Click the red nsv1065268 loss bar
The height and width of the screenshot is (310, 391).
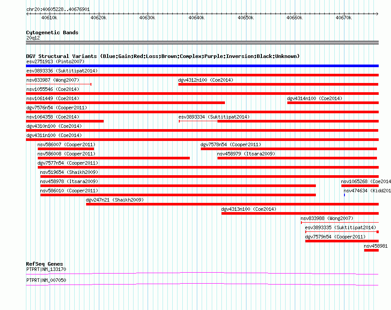pyautogui.click(x=360, y=186)
